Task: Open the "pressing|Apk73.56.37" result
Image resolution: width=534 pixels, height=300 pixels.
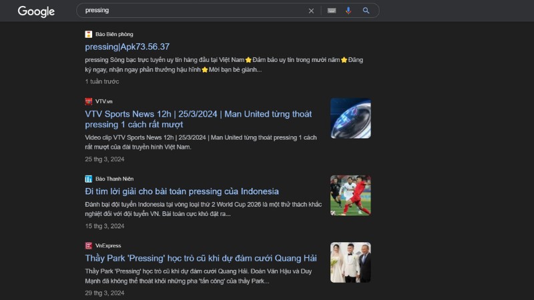Action: pyautogui.click(x=127, y=47)
